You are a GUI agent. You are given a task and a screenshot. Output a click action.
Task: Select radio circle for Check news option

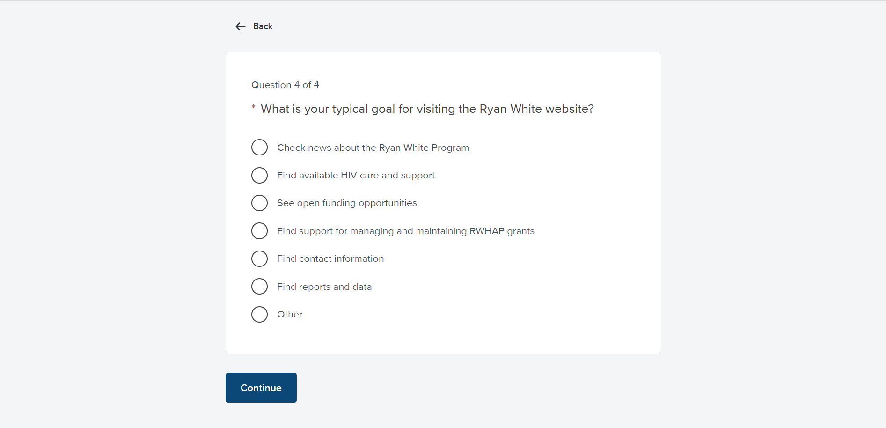[x=259, y=148]
